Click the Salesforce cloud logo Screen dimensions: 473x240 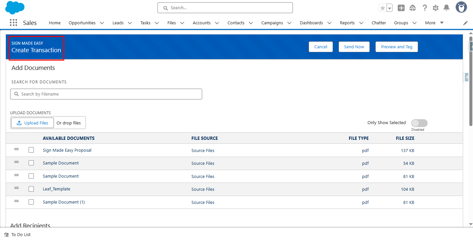click(x=15, y=8)
